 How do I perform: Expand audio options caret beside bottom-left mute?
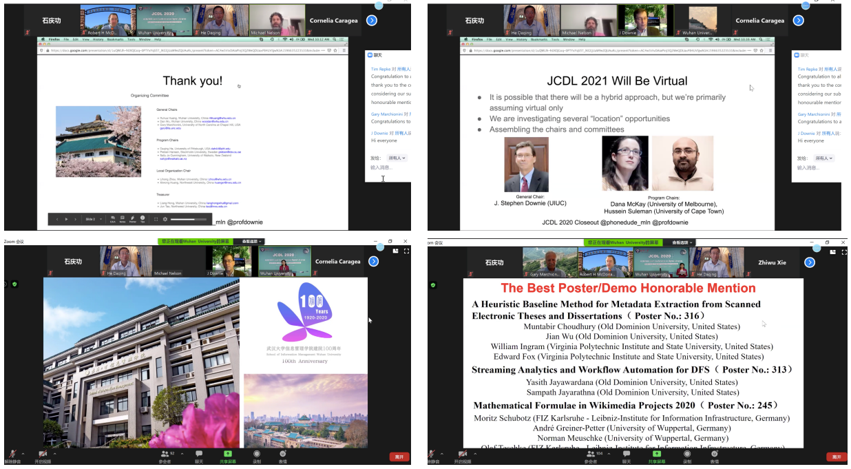(x=22, y=453)
